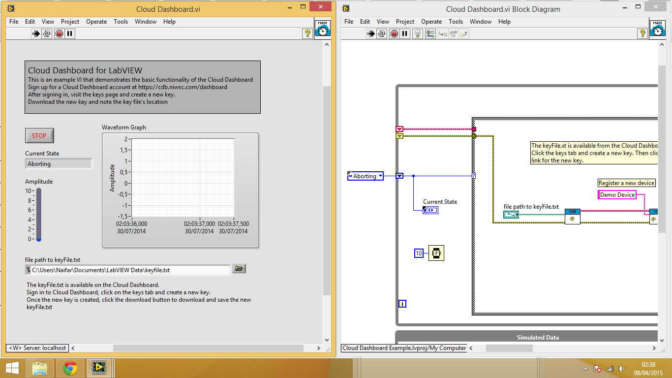Viewport: 672px width, 378px height.
Task: Click Step Into in Block Diagram toolbar
Action: pos(443,34)
